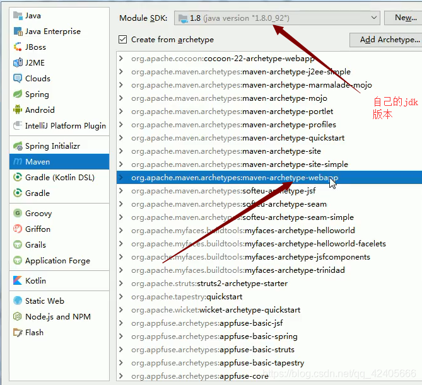Pick the Spring Initializr icon

pyautogui.click(x=18, y=146)
